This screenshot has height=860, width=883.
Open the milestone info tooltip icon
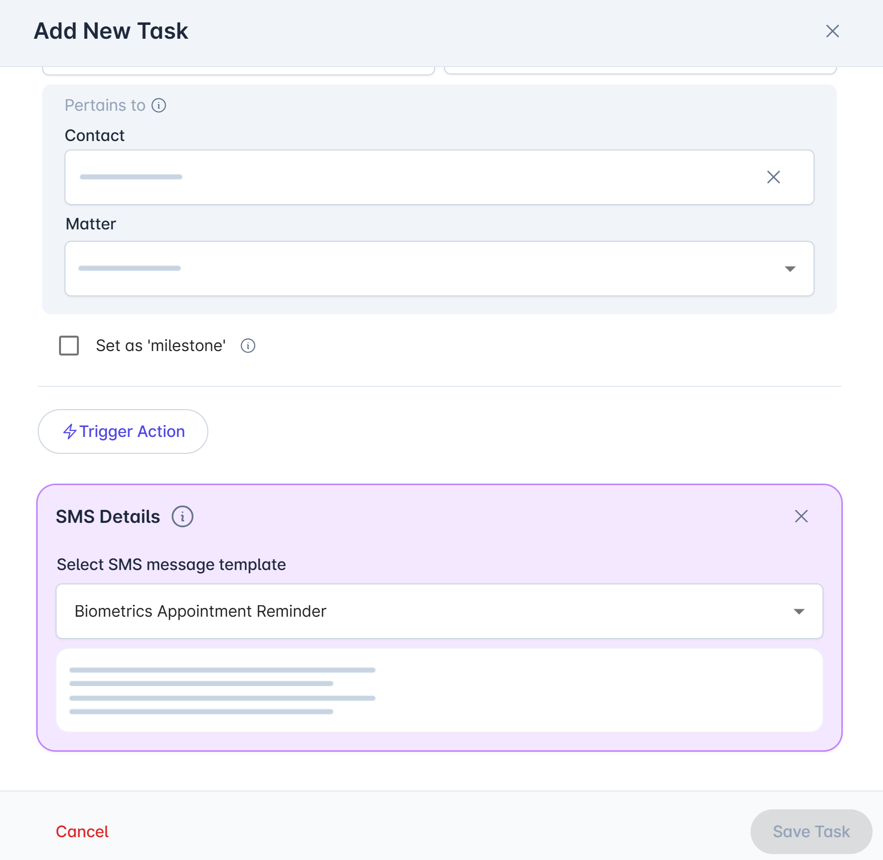click(248, 346)
